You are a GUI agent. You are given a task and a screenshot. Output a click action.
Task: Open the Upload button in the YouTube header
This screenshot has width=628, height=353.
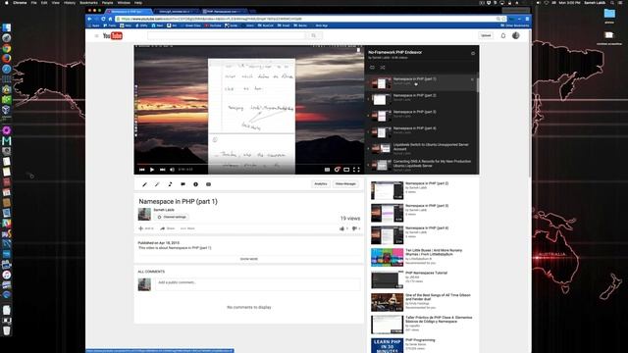point(486,35)
